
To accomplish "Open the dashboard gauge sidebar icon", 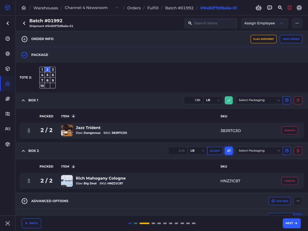I will point(8,39).
